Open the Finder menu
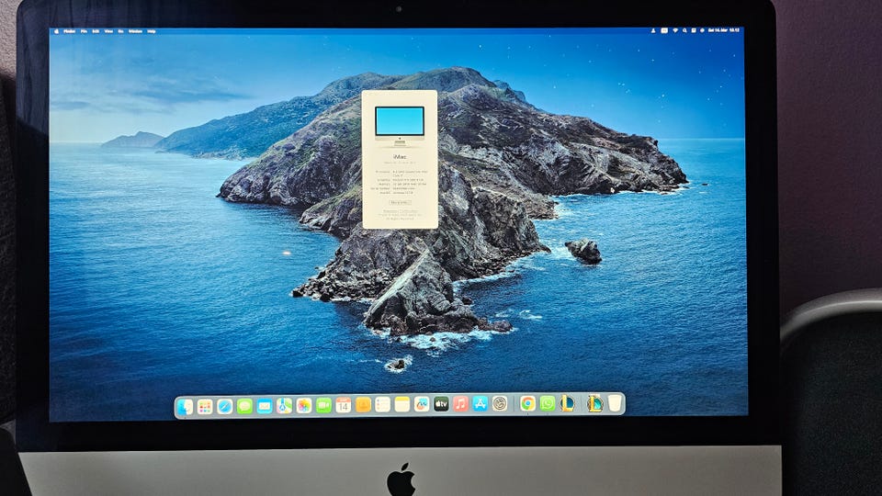 tap(69, 31)
